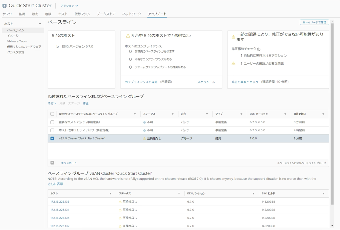Select VMware Tools in sidebar
340x230 pixels.
point(17,41)
